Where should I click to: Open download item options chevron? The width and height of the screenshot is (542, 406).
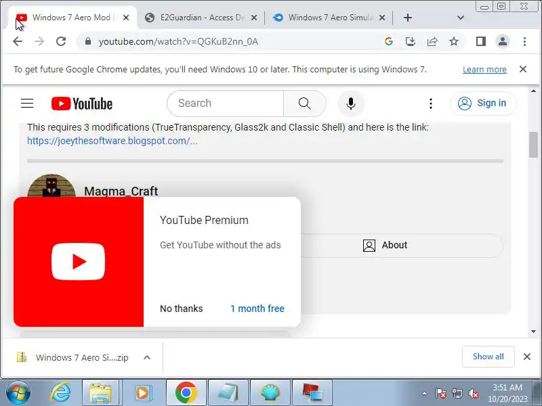click(147, 357)
